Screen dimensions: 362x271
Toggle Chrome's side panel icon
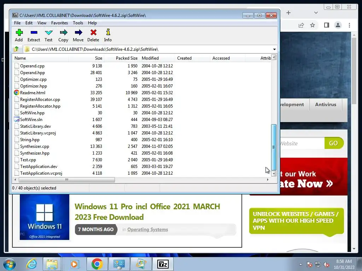[326, 25]
